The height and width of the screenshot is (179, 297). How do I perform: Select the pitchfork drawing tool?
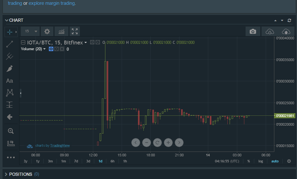pyautogui.click(x=10, y=56)
